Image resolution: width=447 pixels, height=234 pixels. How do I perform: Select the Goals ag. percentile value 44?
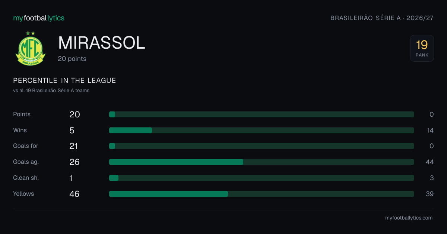click(x=429, y=162)
